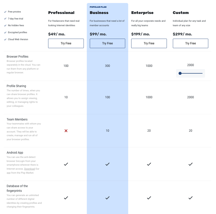The image size is (216, 214).
Task: Click fingerprints database checkmark under Professional
Action: [66, 198]
